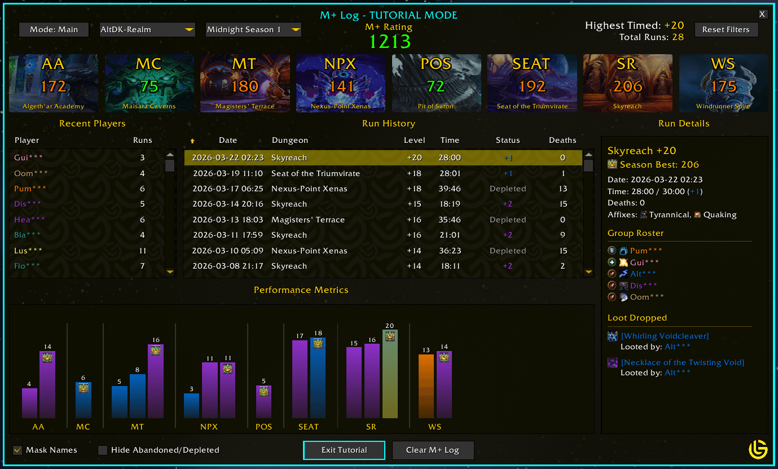Select the 2026-03-14 20:16 Skyreach run
The height and width of the screenshot is (469, 778).
(383, 204)
